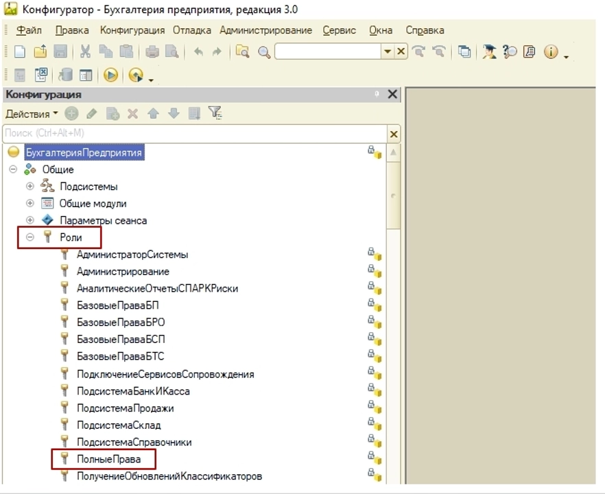The height and width of the screenshot is (494, 605).
Task: Open the Справка menu
Action: 425,30
